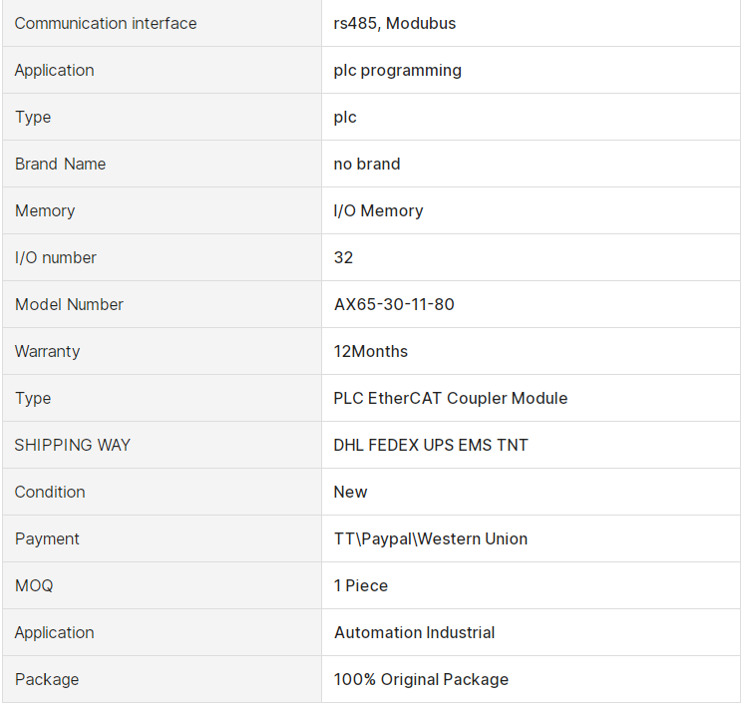Click the "Warranty" row label

[47, 351]
